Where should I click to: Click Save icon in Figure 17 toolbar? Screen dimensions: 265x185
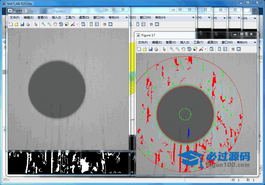(x=150, y=49)
